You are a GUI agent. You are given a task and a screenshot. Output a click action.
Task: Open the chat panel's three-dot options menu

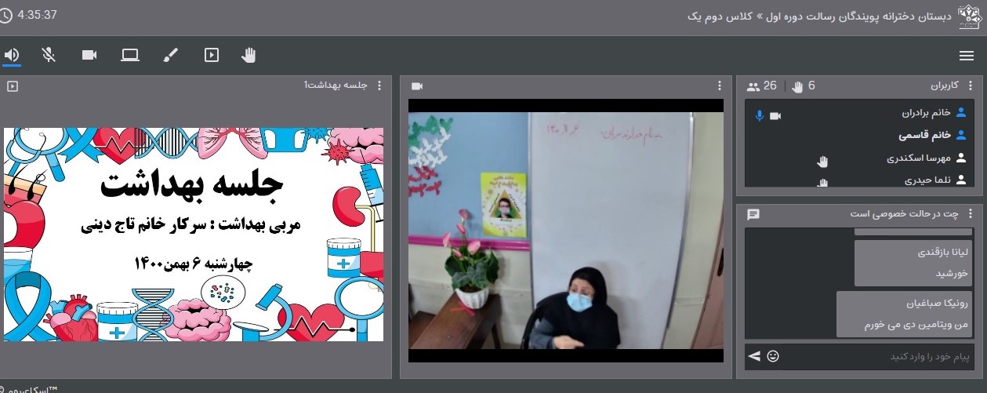970,214
